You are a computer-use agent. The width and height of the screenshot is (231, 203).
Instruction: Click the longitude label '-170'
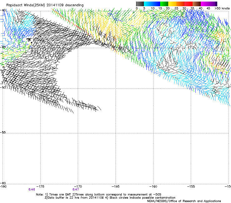[x=78, y=186]
